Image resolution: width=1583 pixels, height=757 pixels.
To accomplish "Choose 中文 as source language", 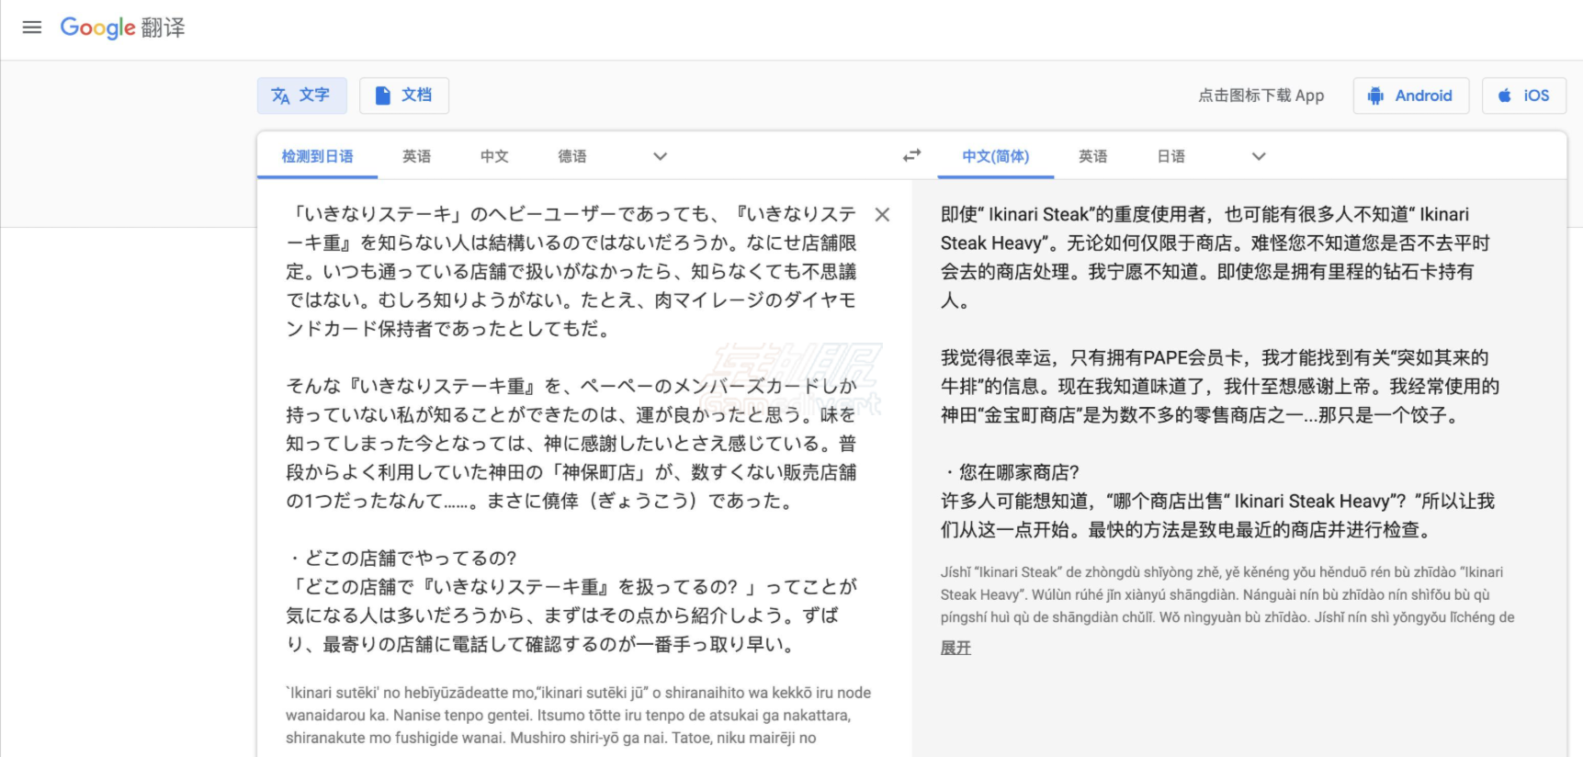I will coord(494,156).
